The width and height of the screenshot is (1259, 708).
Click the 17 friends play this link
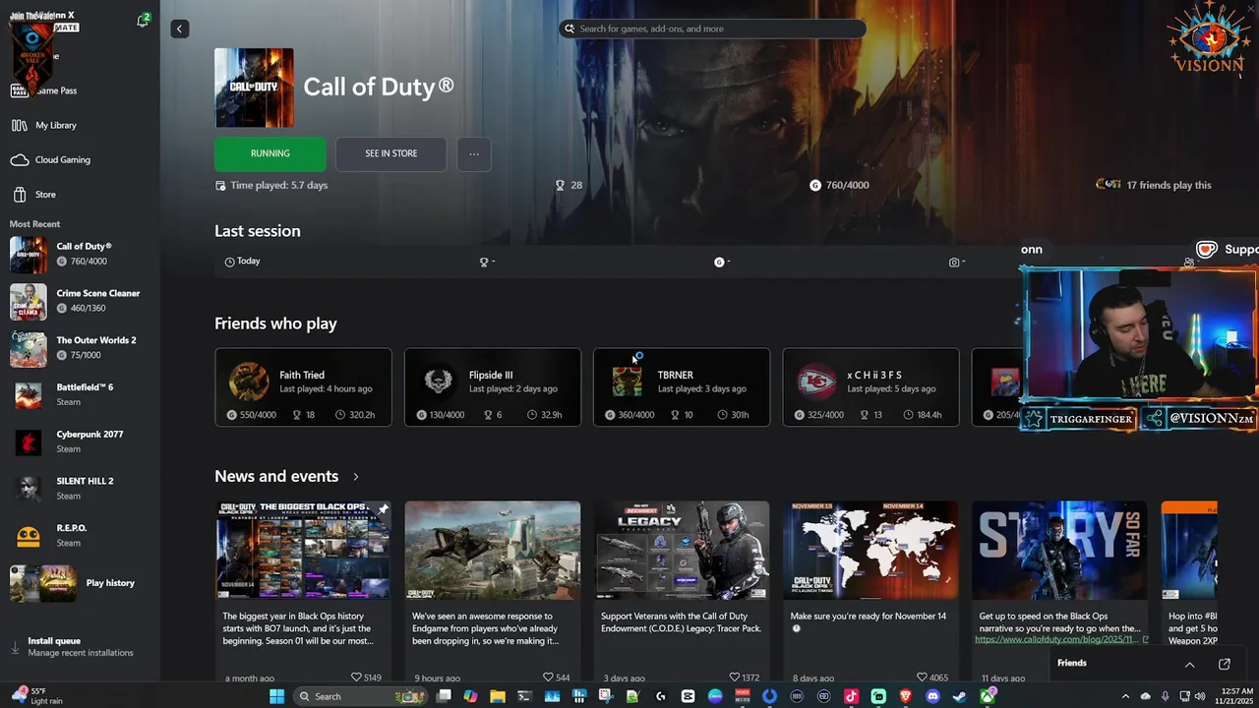(x=1154, y=185)
